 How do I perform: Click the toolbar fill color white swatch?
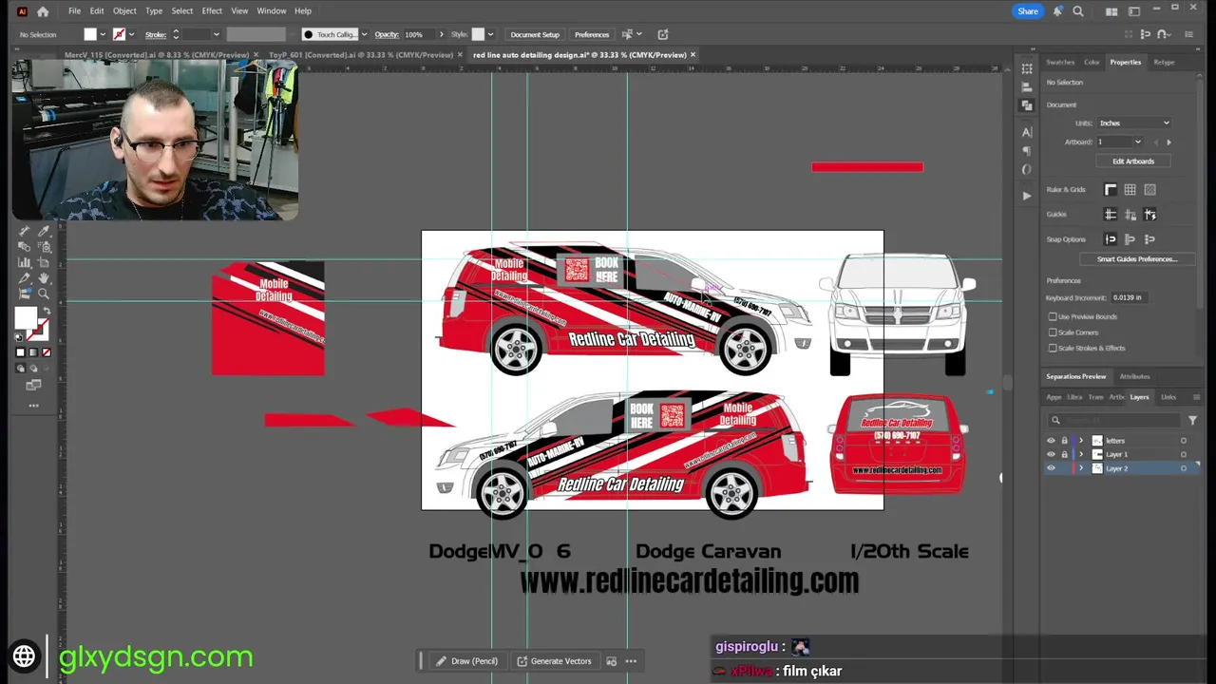pyautogui.click(x=26, y=320)
